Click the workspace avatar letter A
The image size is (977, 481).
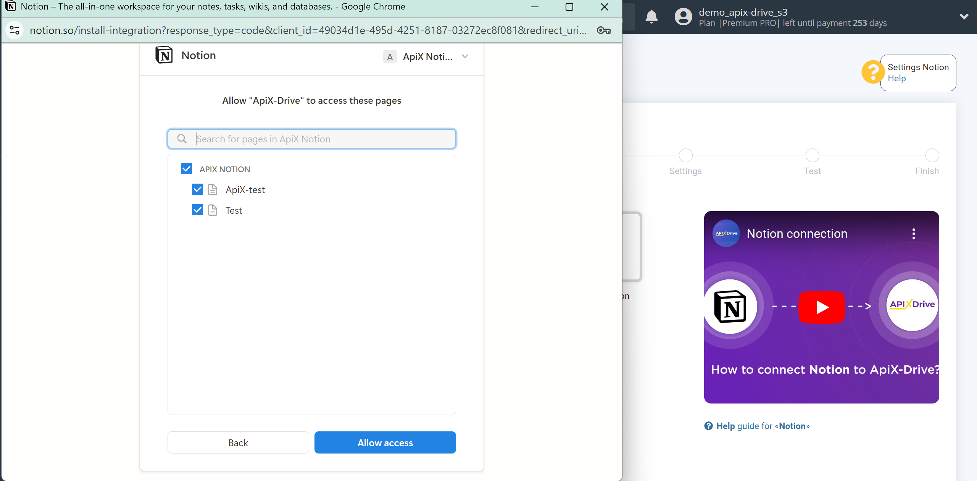point(390,57)
